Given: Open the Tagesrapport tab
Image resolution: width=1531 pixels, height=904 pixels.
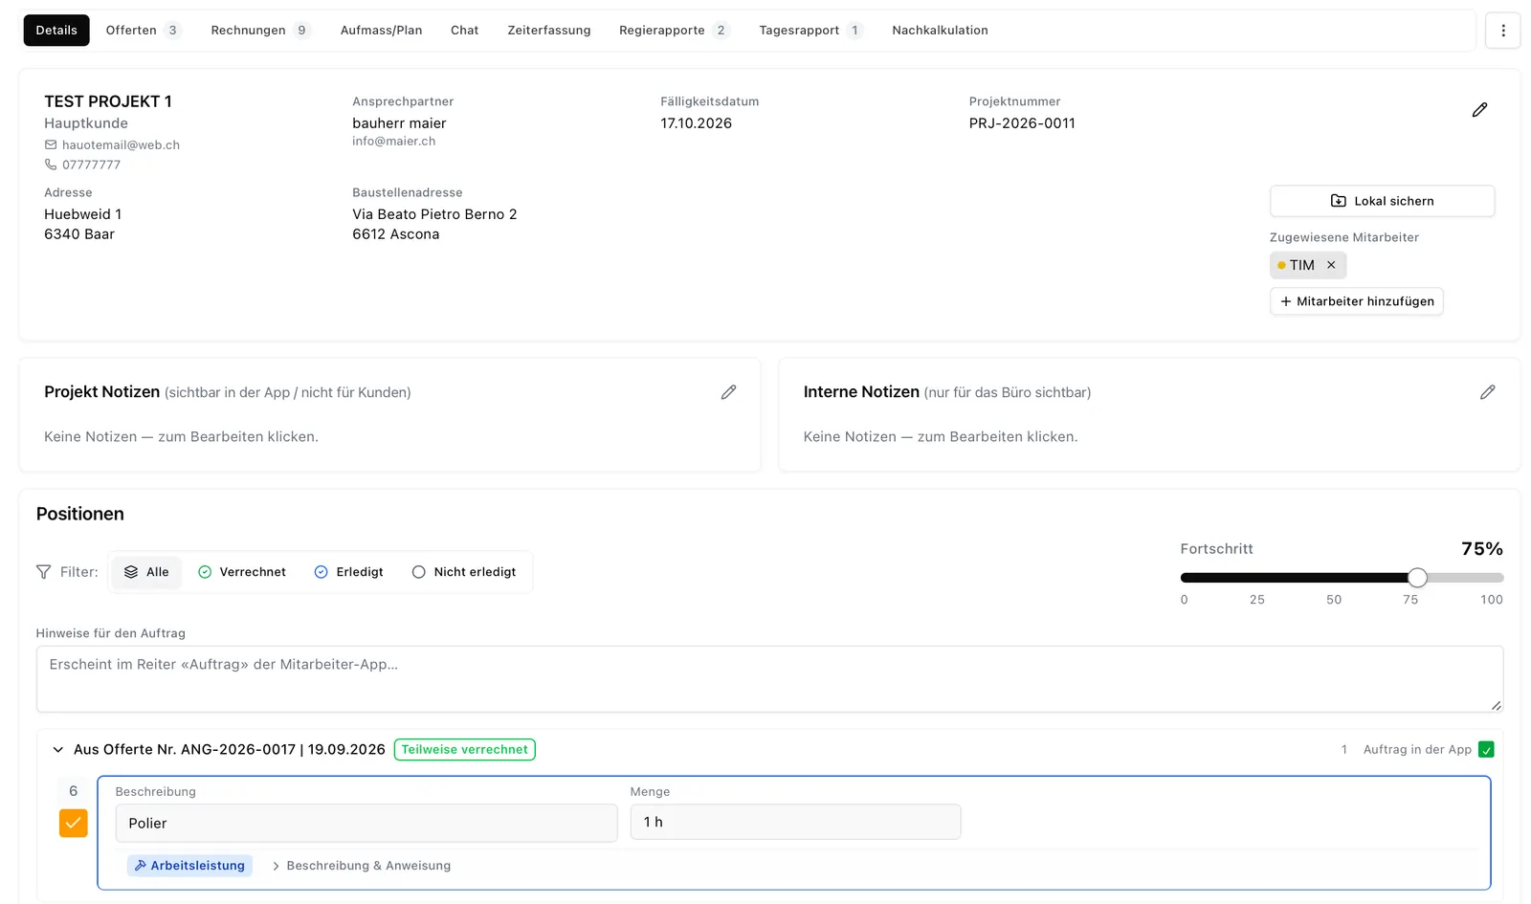Looking at the screenshot, I should (x=810, y=31).
